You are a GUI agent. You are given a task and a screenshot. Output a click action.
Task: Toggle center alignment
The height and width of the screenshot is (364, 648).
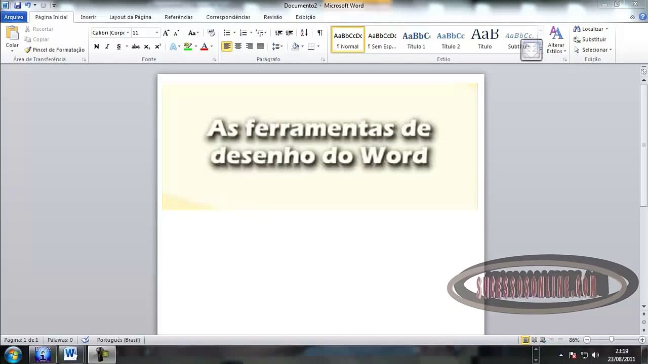click(238, 47)
